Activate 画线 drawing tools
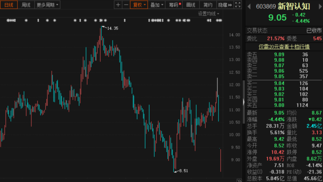323x182 pixels. click(x=191, y=5)
